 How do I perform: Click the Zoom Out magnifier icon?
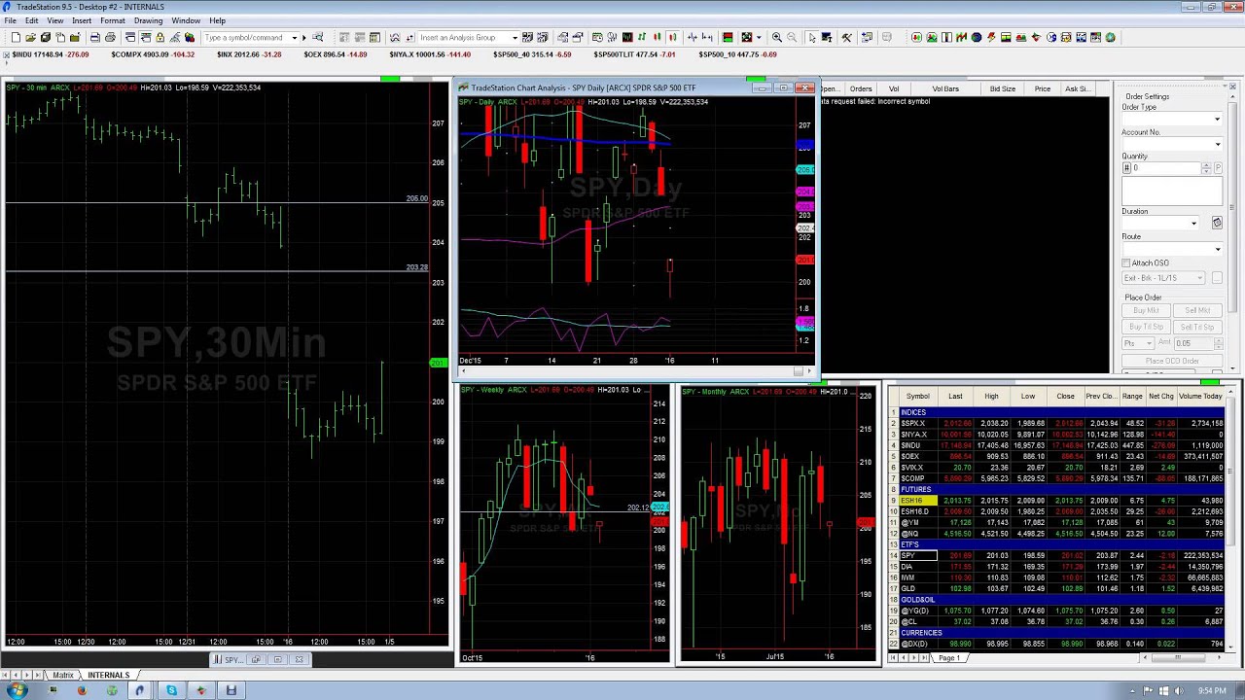pos(792,38)
